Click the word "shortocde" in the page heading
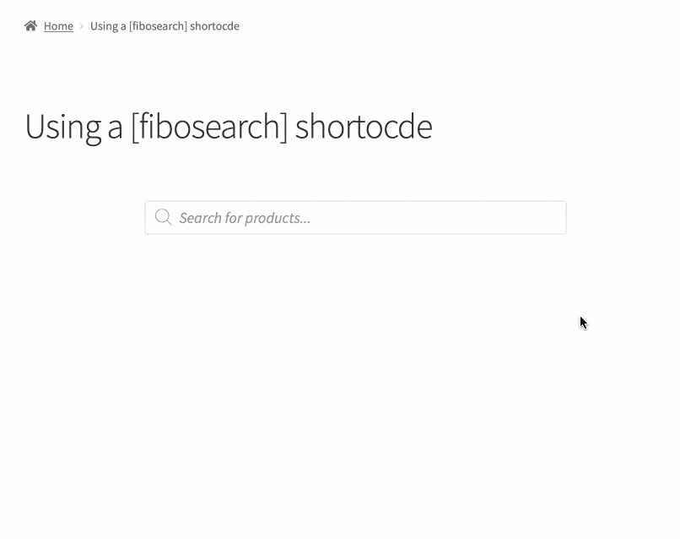Screen dimensions: 680x539 [x=364, y=127]
